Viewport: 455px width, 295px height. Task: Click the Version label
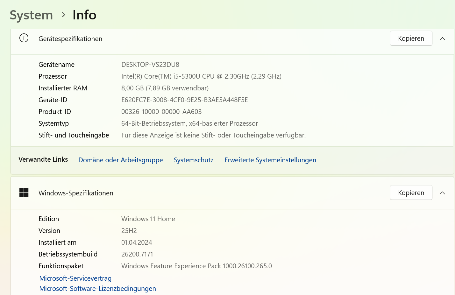49,230
